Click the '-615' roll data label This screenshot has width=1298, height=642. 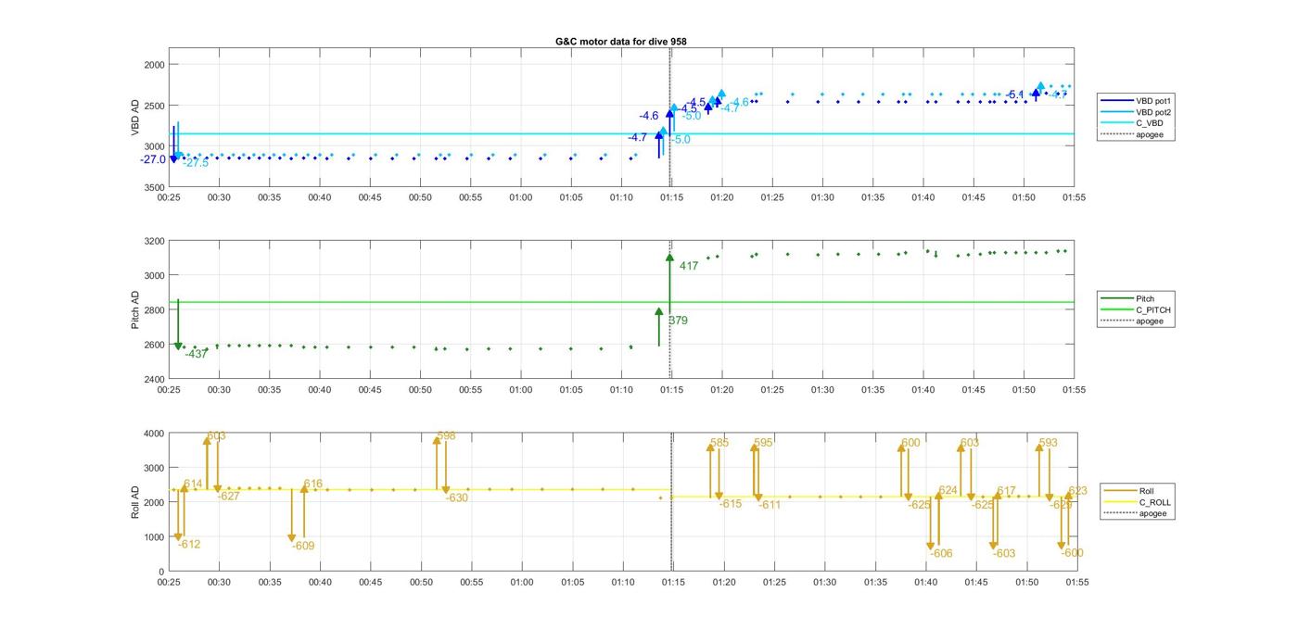click(731, 504)
